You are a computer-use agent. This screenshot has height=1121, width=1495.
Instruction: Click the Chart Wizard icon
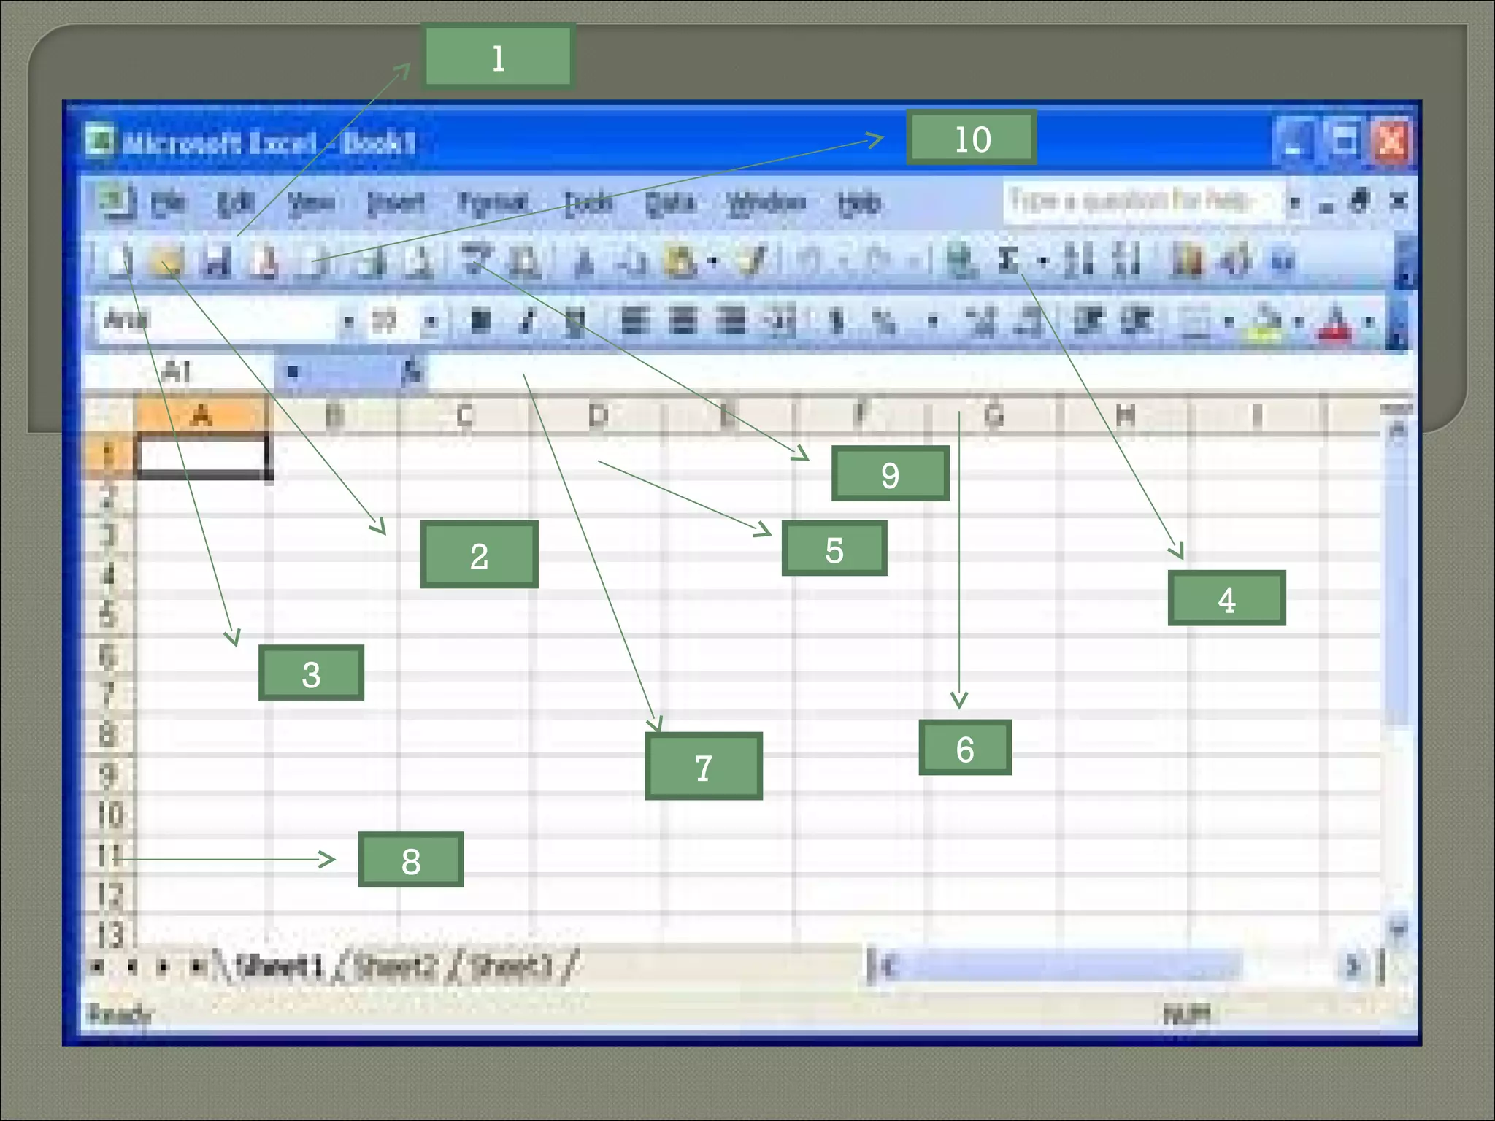[1186, 259]
